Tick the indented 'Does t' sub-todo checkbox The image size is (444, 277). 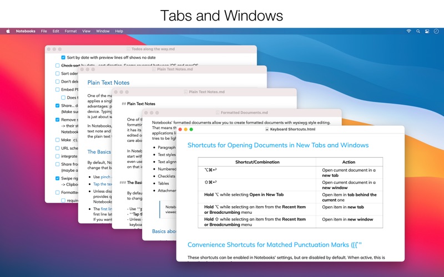coord(63,98)
